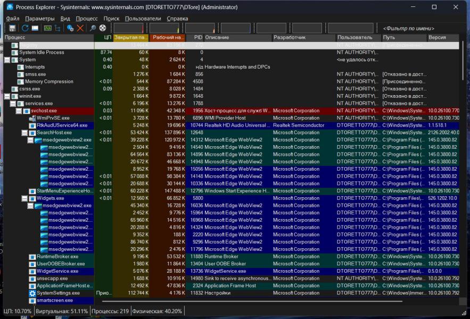Viewport: 470px width, 319px height.
Task: Click the Save icon in the toolbar
Action: (12, 28)
